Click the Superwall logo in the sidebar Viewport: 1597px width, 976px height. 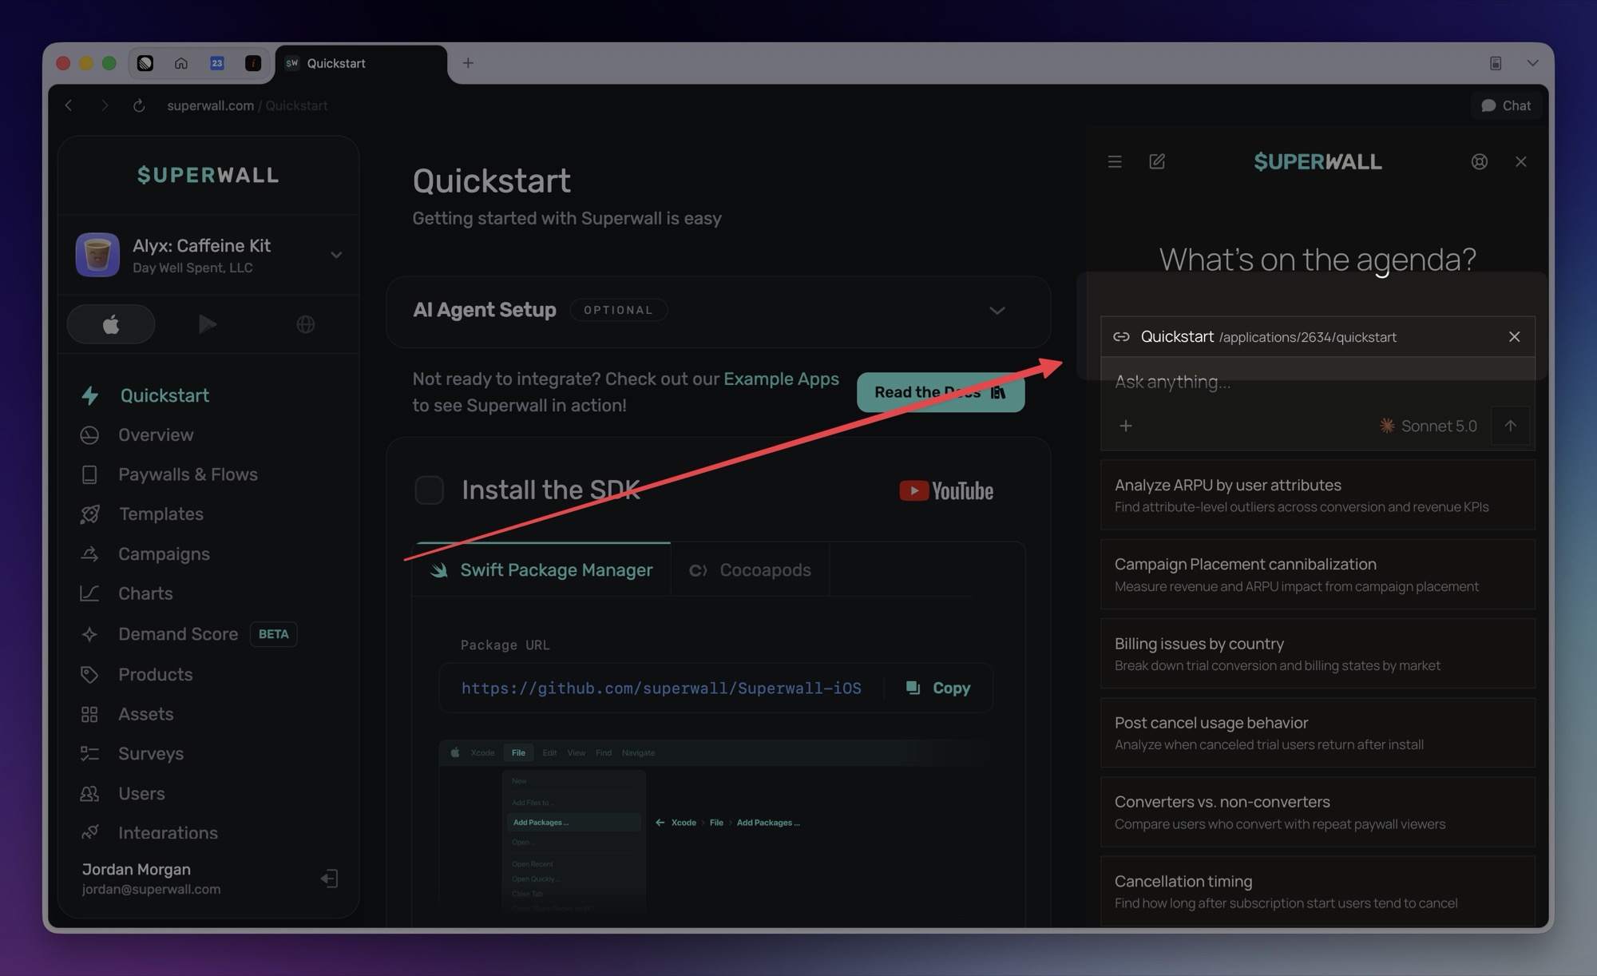click(x=208, y=175)
